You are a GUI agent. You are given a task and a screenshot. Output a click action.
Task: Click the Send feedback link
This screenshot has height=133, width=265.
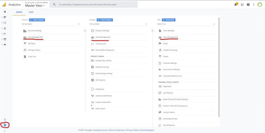pos(147,130)
